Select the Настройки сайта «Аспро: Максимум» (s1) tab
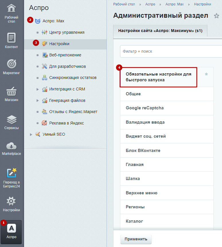This screenshot has width=222, height=247. coord(160,31)
